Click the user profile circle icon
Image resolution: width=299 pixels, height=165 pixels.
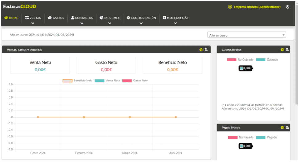point(230,7)
